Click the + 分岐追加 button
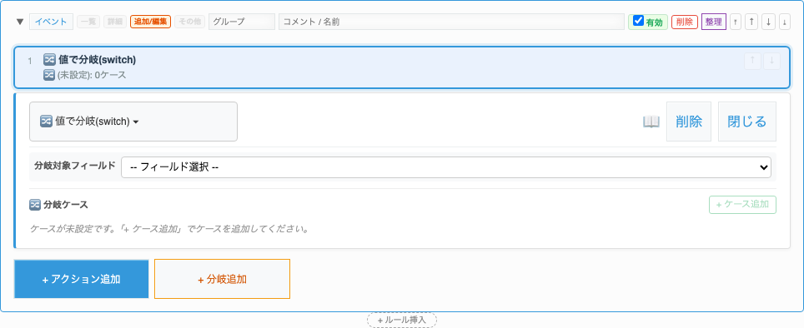 (222, 279)
